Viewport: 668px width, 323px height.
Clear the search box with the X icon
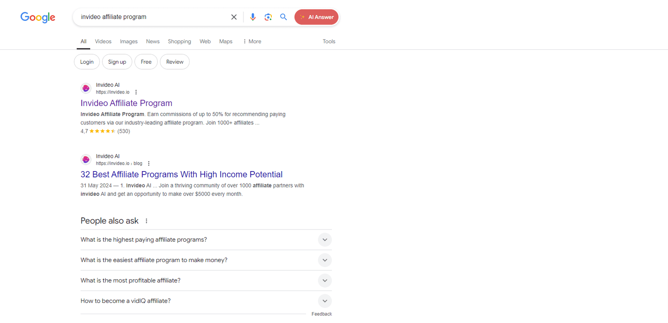pos(234,17)
